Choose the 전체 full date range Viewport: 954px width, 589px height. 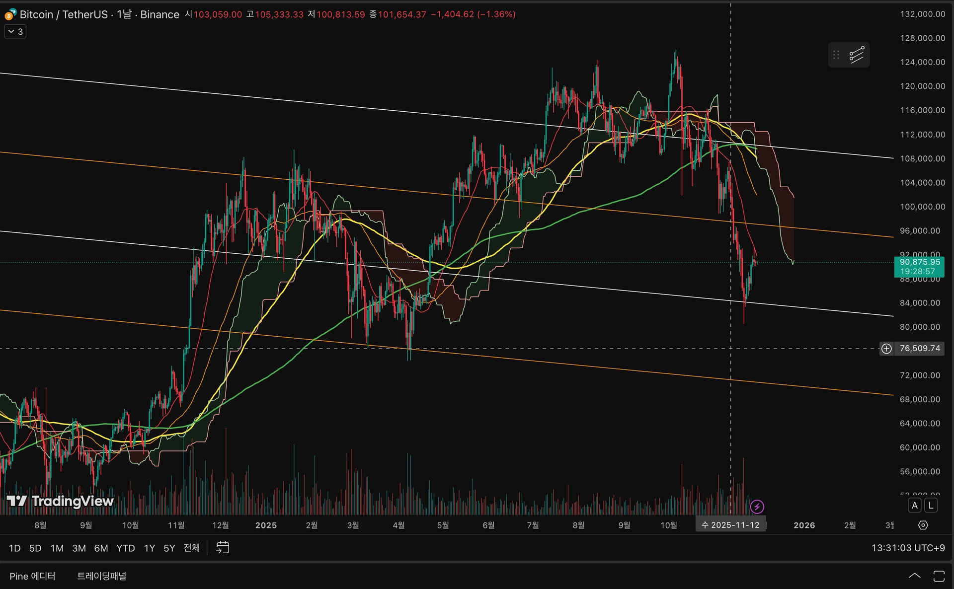[x=191, y=548]
